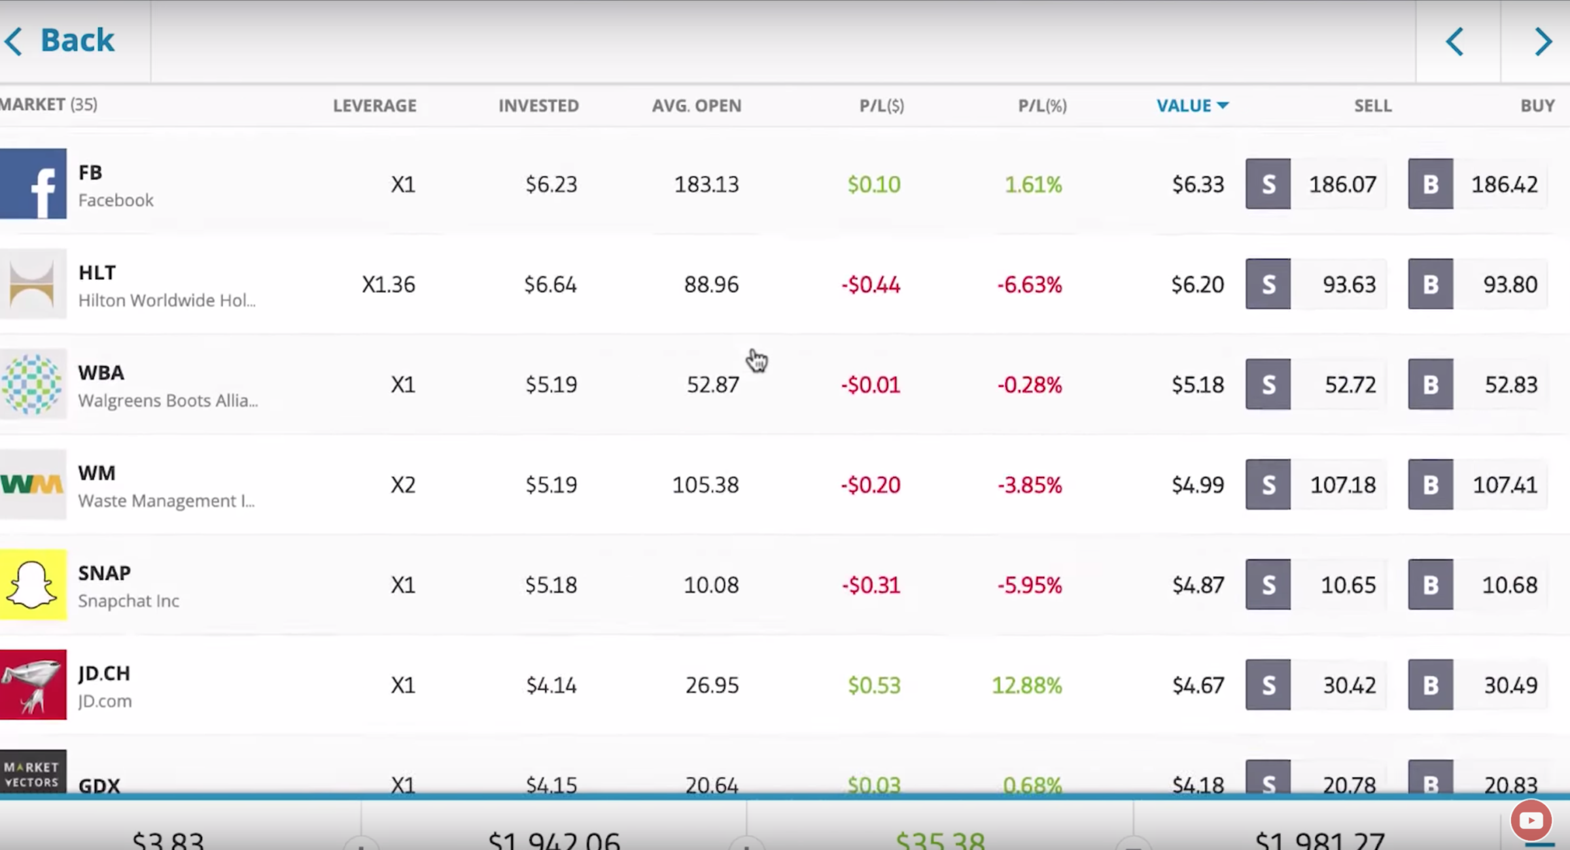Viewport: 1570px width, 850px height.
Task: Click the left chevron at top right
Action: 1454,41
